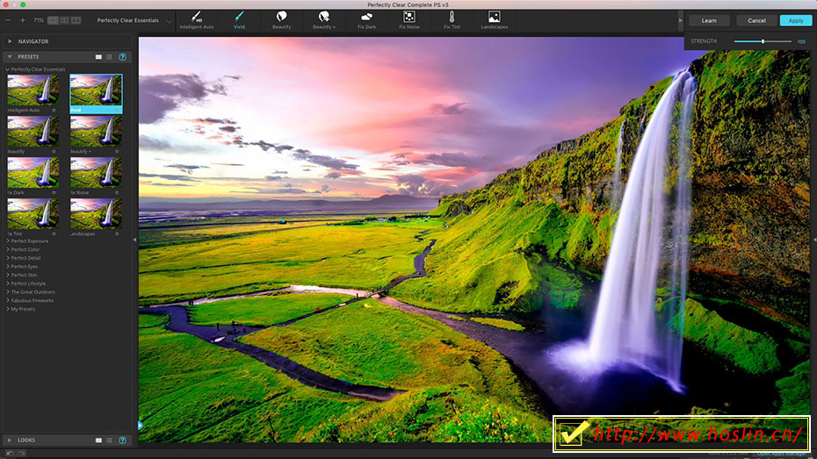Undo the last adjustment
This screenshot has height=459, width=817.
pyautogui.click(x=10, y=453)
